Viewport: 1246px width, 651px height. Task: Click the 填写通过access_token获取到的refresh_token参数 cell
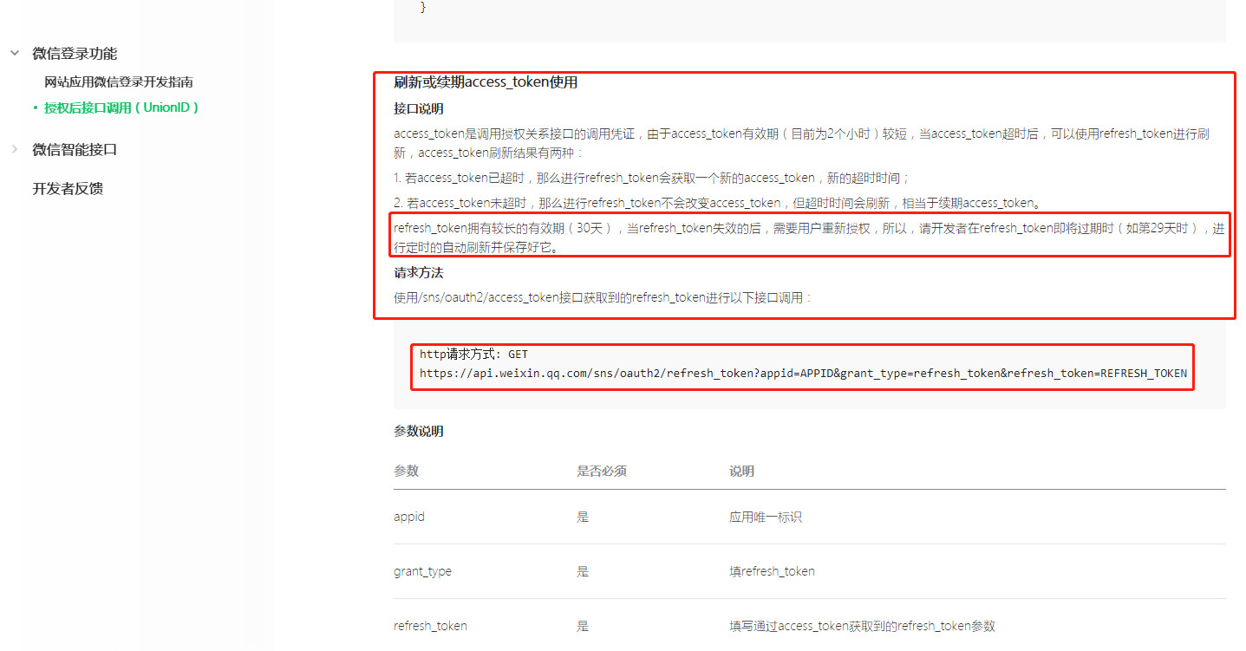tap(862, 626)
